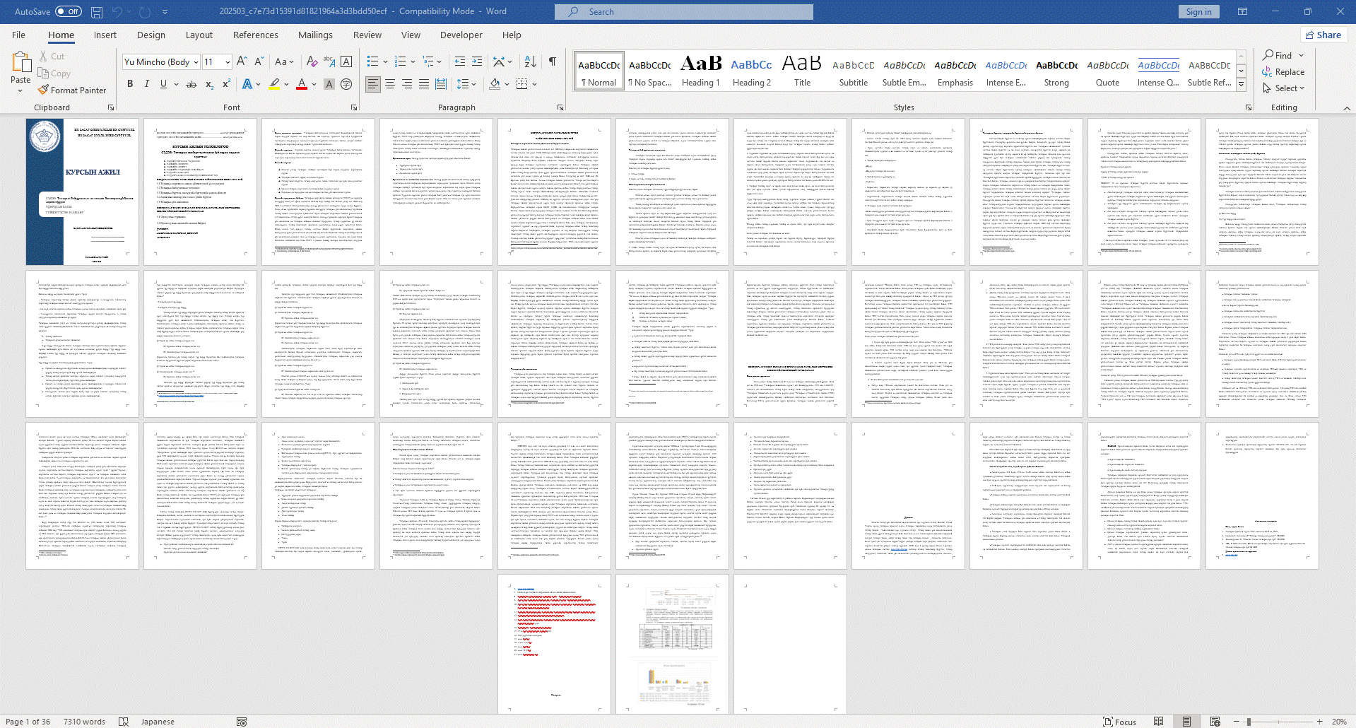The width and height of the screenshot is (1356, 728).
Task: Click the Sign in button
Action: (x=1198, y=12)
